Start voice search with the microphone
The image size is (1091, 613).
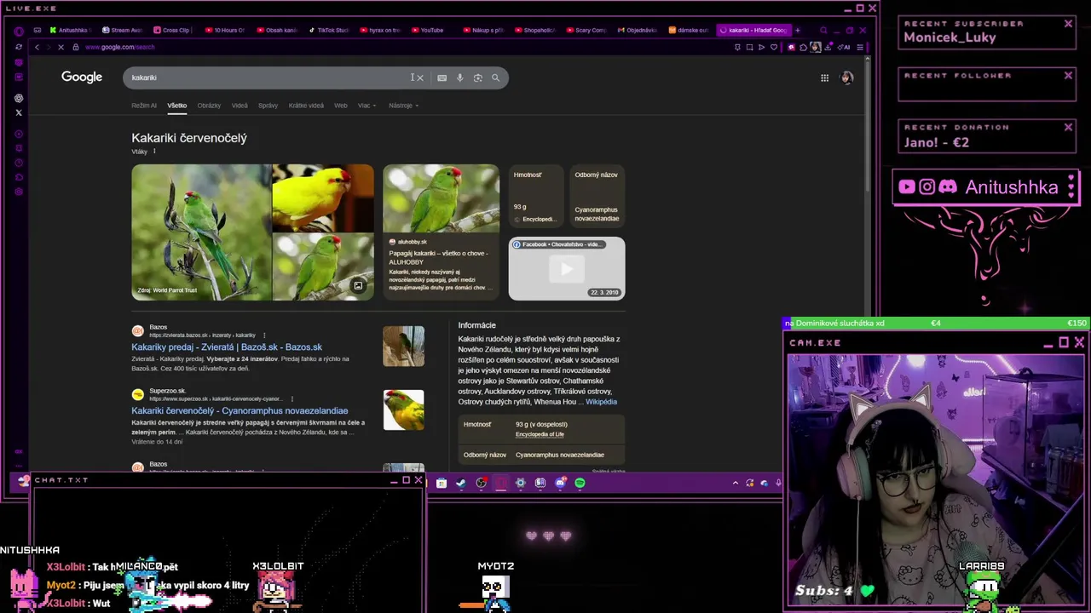click(459, 77)
